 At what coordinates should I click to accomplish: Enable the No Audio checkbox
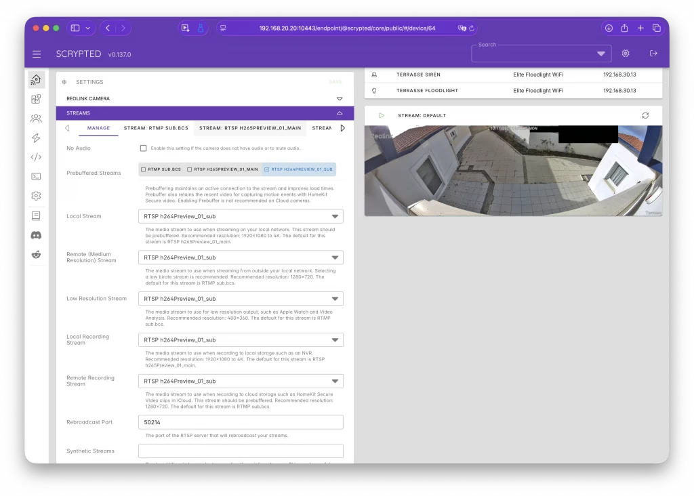point(143,148)
